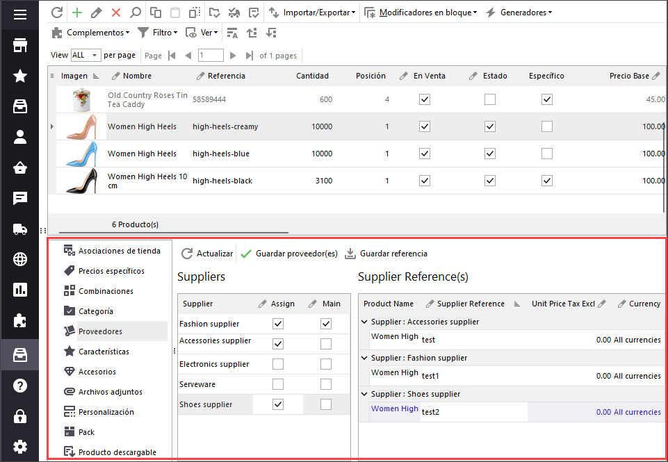
Task: Collapse Supplier: Accessories supplier group
Action: point(364,322)
